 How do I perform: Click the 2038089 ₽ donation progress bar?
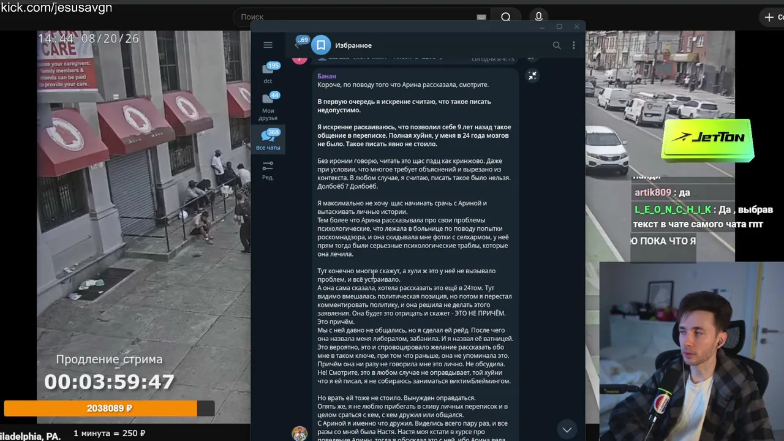109,408
